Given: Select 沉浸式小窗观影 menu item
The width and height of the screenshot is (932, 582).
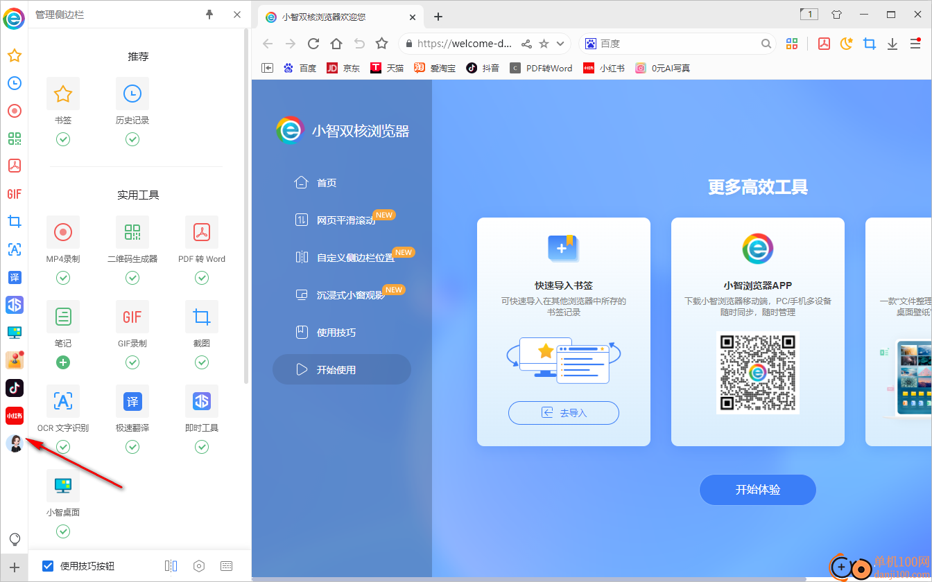Looking at the screenshot, I should [351, 295].
